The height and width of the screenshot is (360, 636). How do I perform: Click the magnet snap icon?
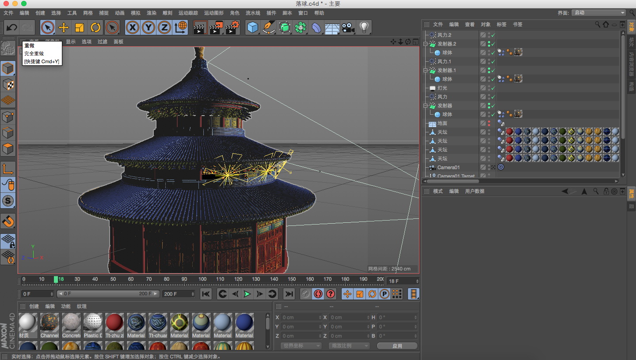(8, 221)
